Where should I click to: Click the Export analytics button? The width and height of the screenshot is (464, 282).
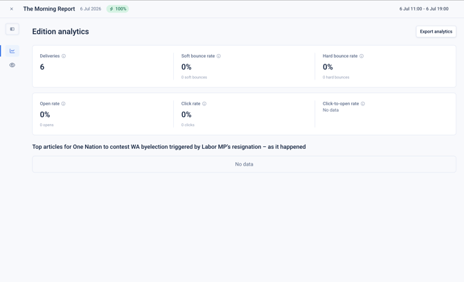pos(436,32)
